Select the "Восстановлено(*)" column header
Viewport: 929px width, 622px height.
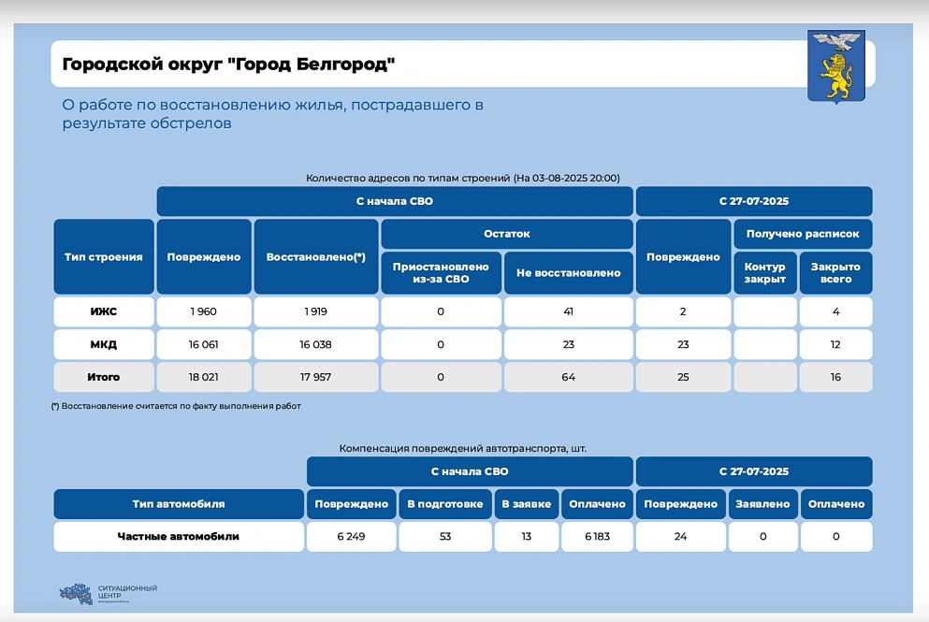315,257
